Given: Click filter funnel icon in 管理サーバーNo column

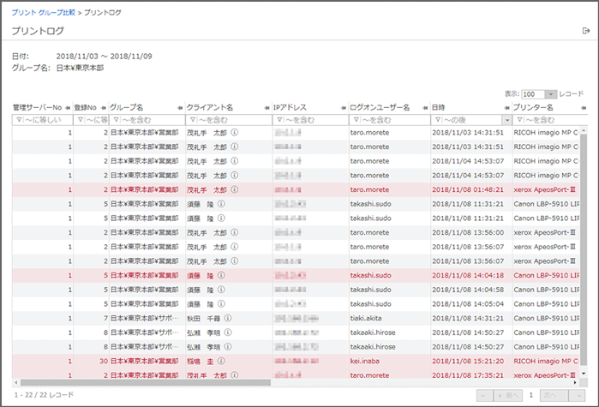Looking at the screenshot, I should (18, 120).
